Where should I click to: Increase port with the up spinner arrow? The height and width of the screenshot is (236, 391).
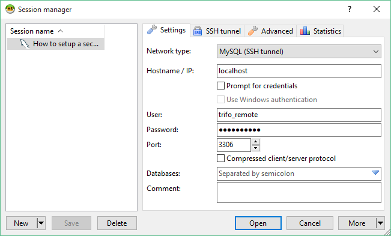click(x=256, y=142)
